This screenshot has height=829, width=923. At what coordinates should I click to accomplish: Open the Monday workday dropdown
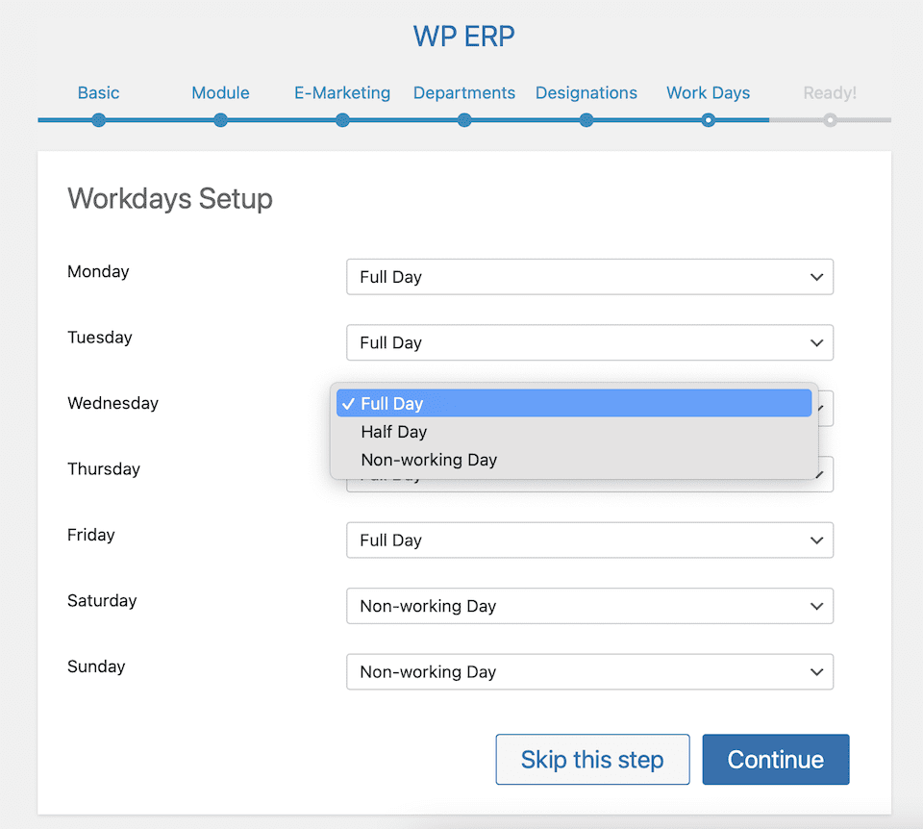click(x=589, y=277)
